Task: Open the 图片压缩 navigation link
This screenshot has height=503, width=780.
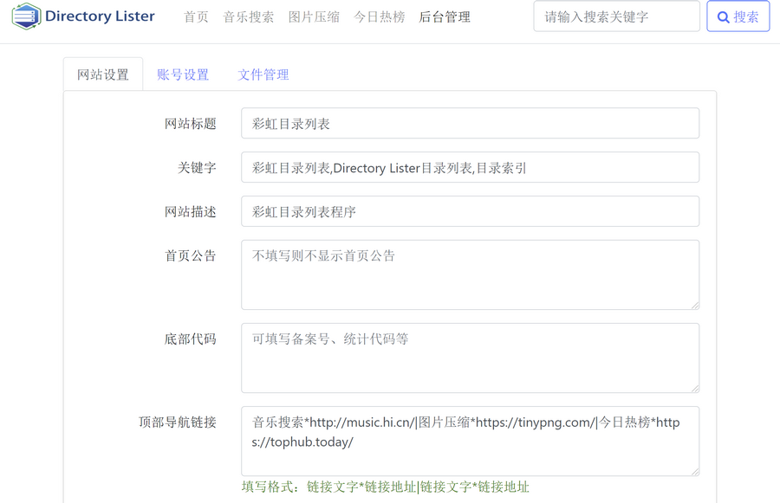Action: coord(314,17)
